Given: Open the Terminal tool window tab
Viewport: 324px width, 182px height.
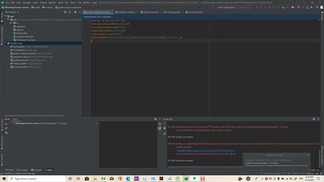Looking at the screenshot, I should point(36,170).
